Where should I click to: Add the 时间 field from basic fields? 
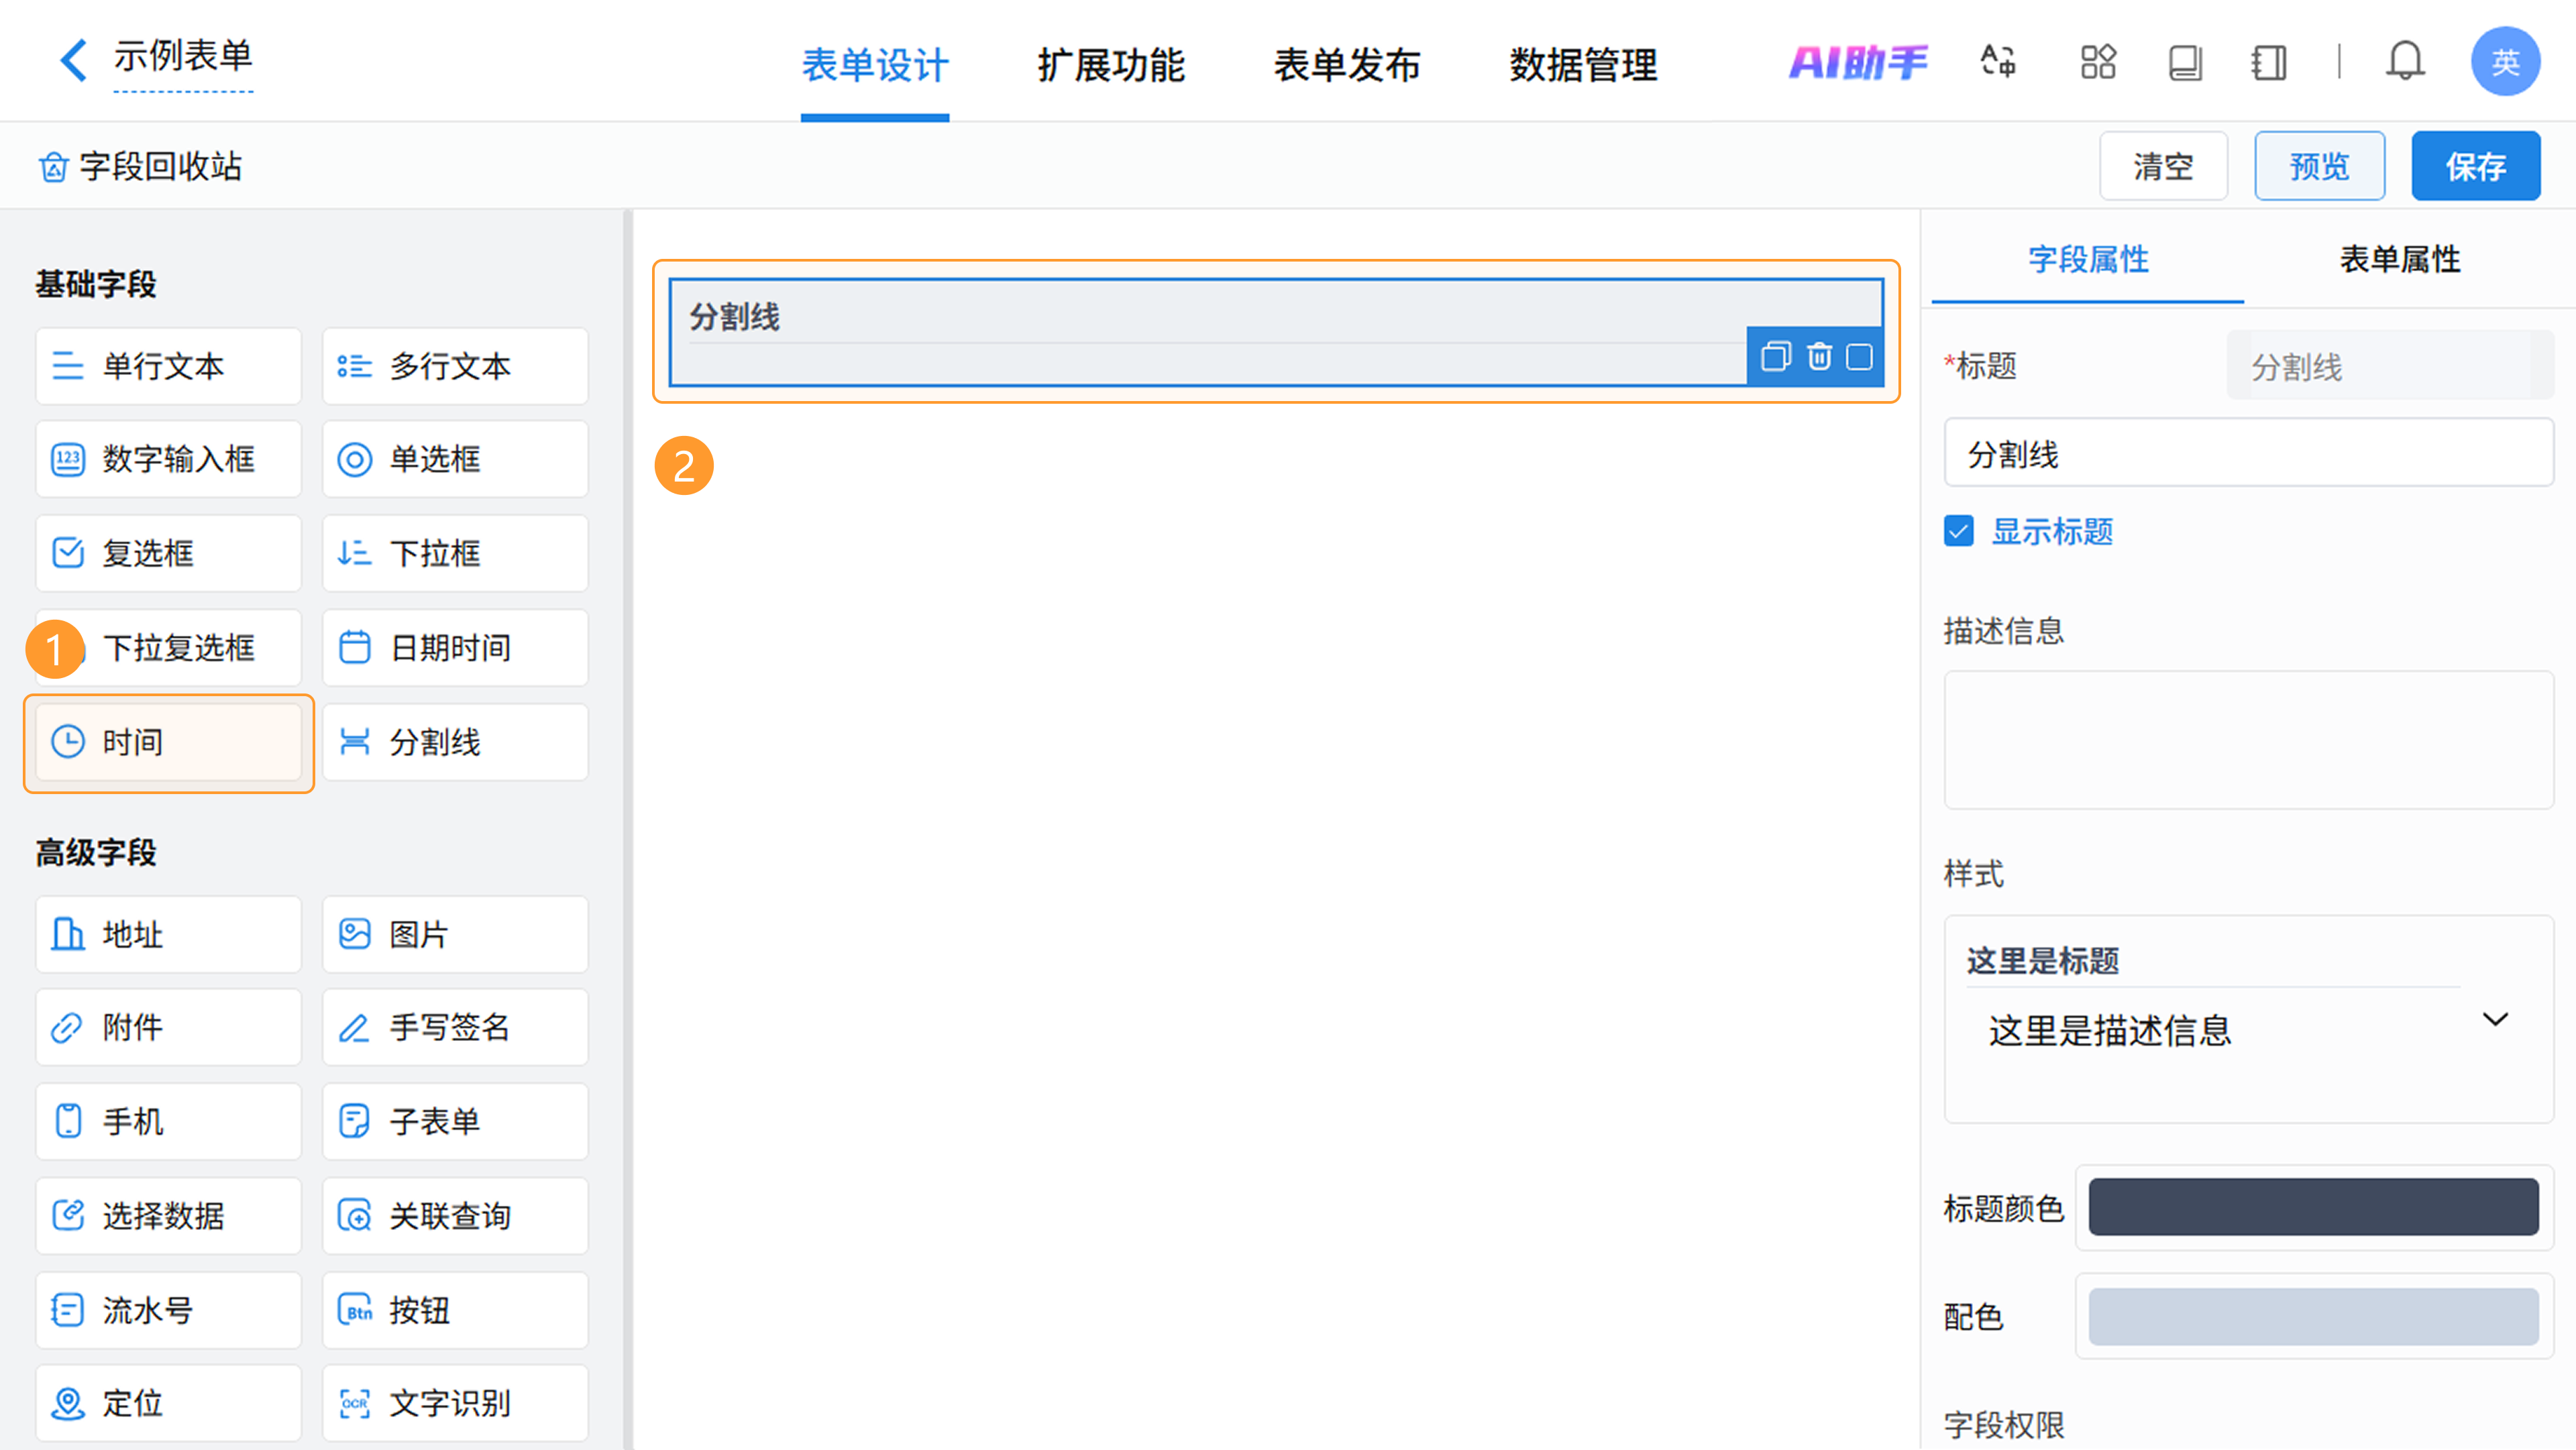pos(168,742)
